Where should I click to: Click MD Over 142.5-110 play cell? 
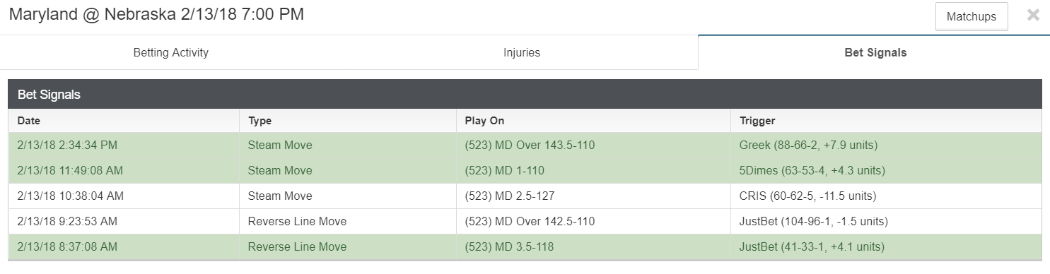pos(593,222)
